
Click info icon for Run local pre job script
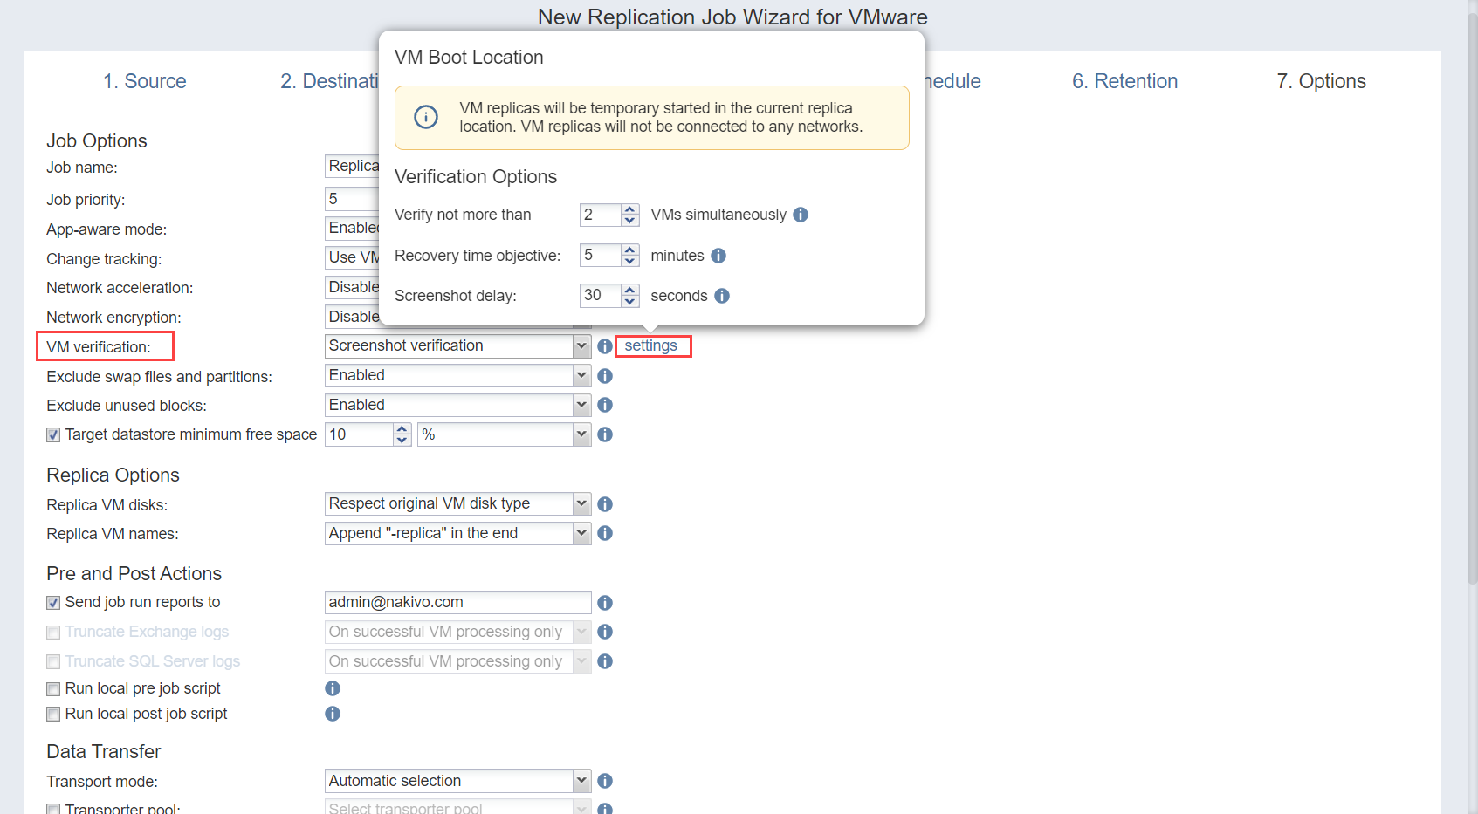(333, 688)
